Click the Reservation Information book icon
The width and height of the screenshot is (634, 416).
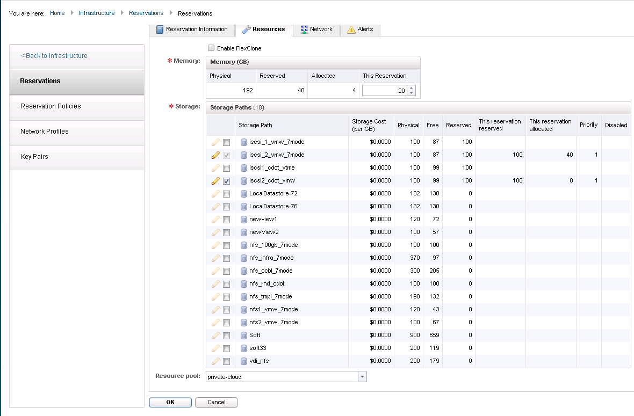[x=160, y=30]
